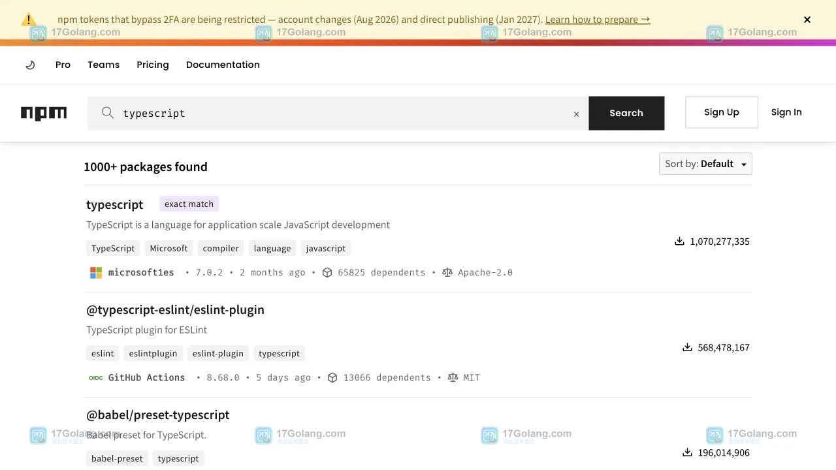
Task: Click the 13066 dependents text
Action: (387, 378)
